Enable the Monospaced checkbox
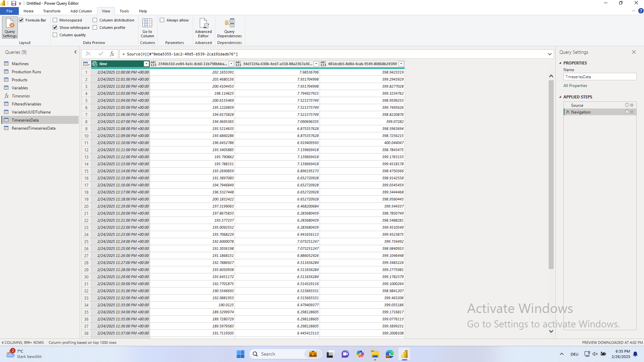The width and height of the screenshot is (644, 362). coord(55,20)
